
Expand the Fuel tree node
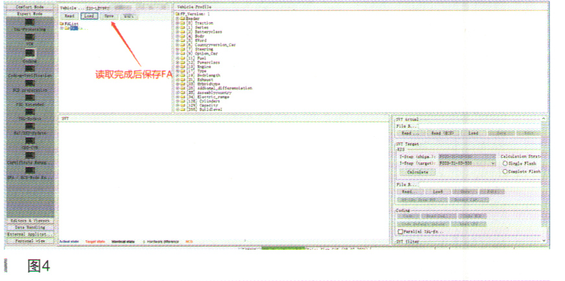pos(177,58)
